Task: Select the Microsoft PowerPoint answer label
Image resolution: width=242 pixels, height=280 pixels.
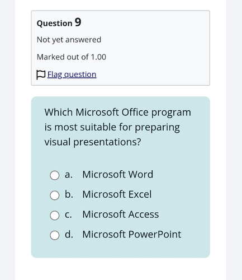Action: [x=132, y=234]
